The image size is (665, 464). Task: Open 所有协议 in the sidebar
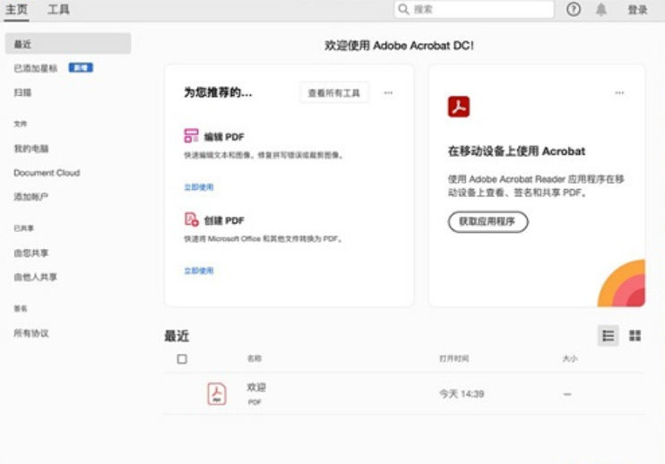click(x=31, y=333)
